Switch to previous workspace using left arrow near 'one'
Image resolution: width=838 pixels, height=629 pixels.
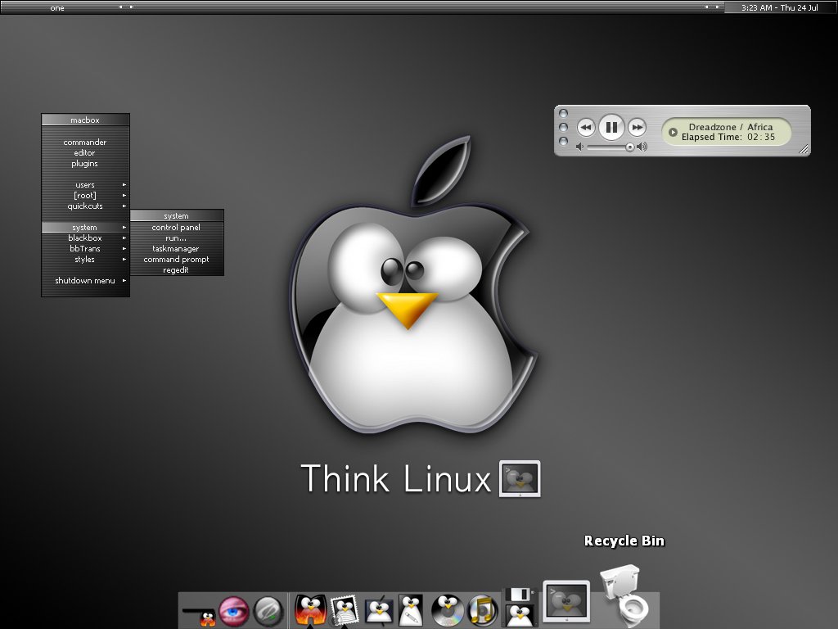[120, 7]
